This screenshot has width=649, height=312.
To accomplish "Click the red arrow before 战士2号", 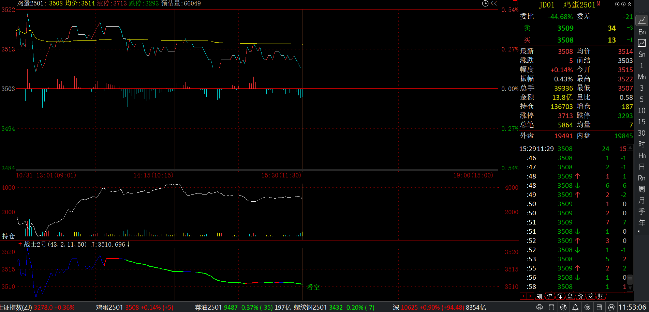I will (20, 244).
